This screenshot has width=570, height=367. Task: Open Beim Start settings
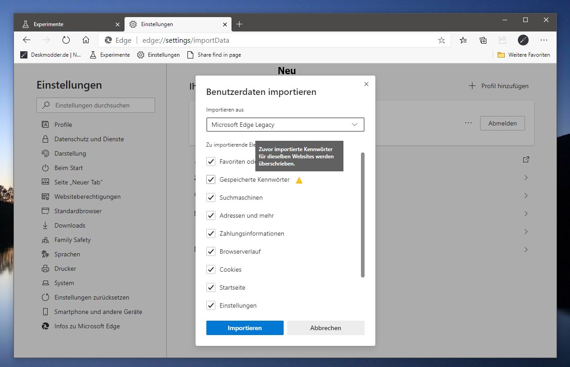[68, 168]
